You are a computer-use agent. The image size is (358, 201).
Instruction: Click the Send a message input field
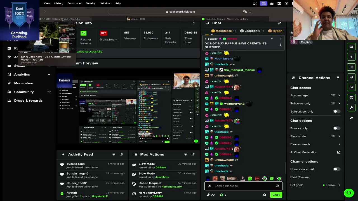pyautogui.click(x=243, y=186)
